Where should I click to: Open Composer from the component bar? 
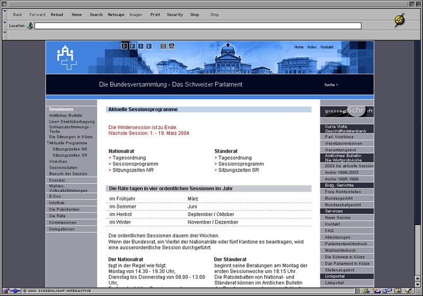[x=409, y=291]
